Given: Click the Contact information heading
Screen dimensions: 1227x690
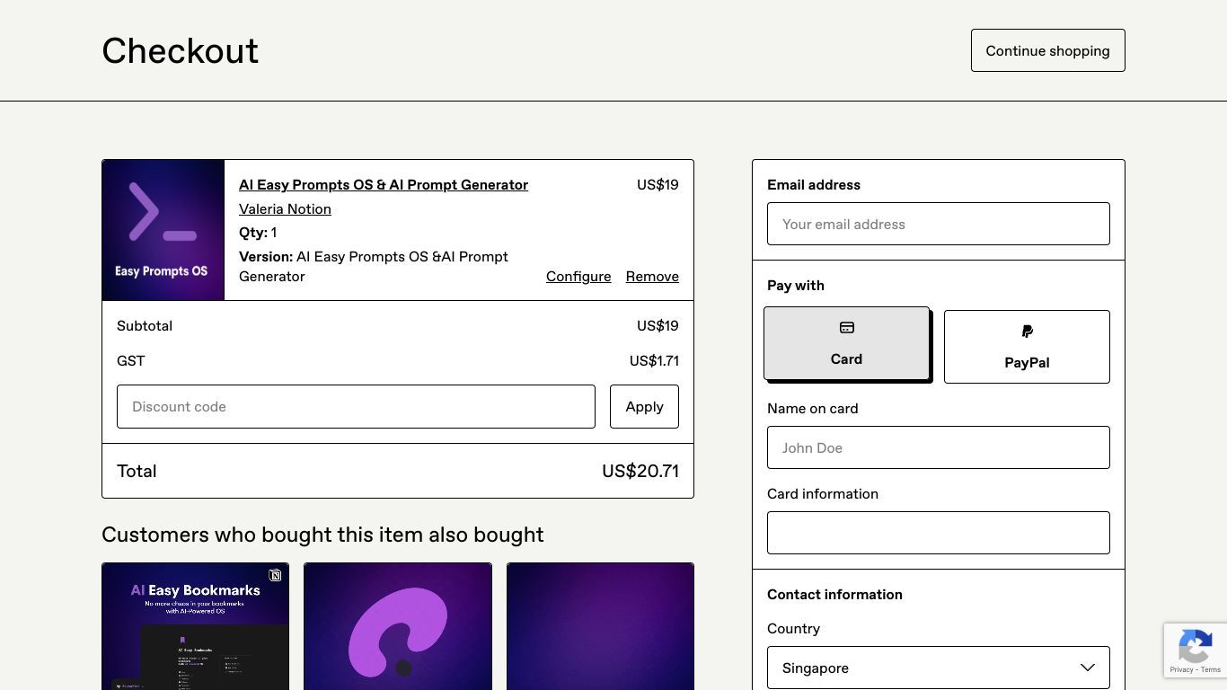Looking at the screenshot, I should pyautogui.click(x=834, y=594).
